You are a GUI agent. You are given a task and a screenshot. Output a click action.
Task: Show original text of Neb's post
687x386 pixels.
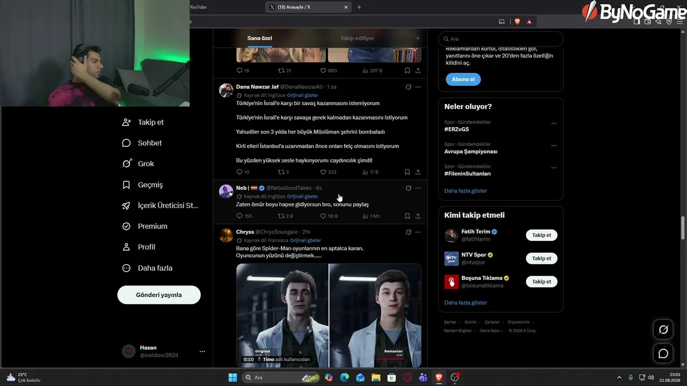pyautogui.click(x=303, y=197)
